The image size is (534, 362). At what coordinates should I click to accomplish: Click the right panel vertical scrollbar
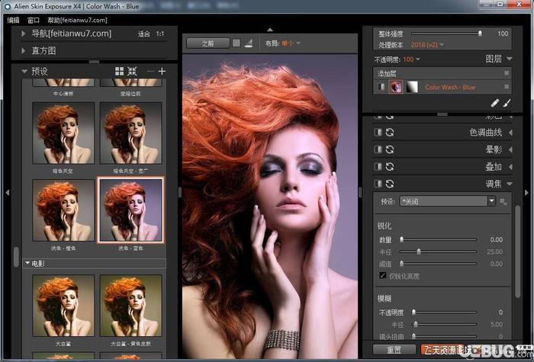click(518, 251)
